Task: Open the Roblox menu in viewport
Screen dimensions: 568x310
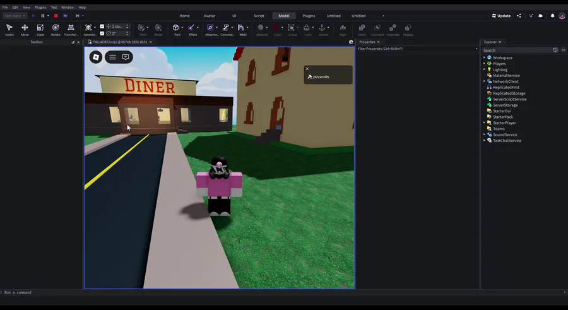Action: tap(96, 57)
